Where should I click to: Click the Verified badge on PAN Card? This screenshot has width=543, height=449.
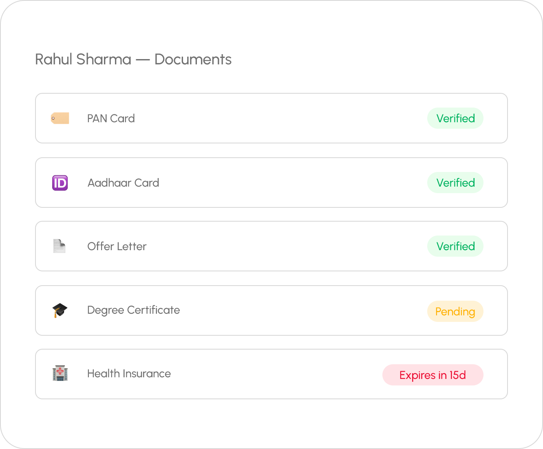coord(455,118)
